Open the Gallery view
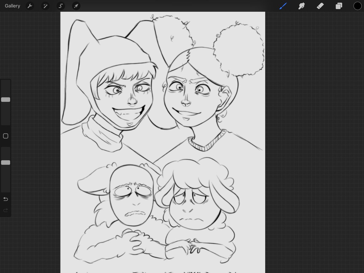Image resolution: width=364 pixels, height=273 pixels. [12, 6]
